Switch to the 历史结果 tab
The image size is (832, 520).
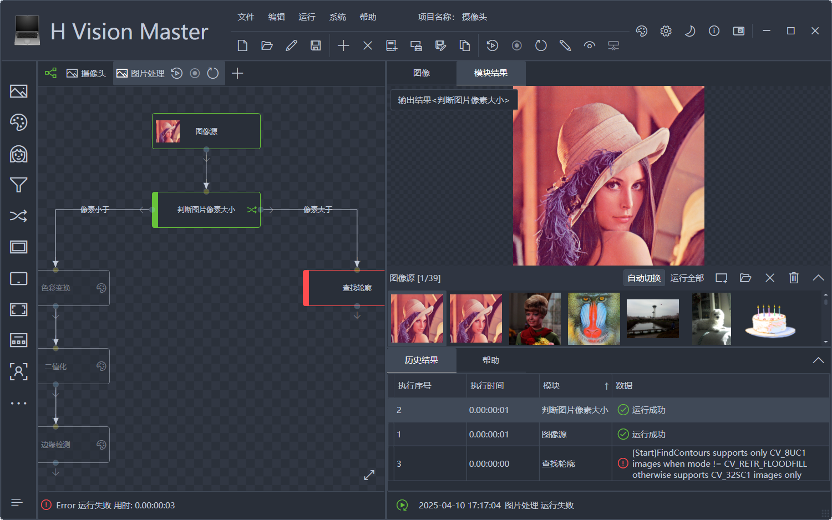pos(422,360)
